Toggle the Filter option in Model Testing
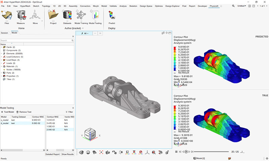Image resolution: width=269 pixels, height=161 pixels. point(69,112)
